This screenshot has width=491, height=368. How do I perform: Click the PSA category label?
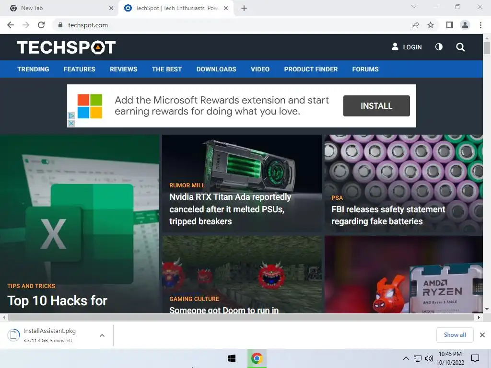(x=337, y=198)
